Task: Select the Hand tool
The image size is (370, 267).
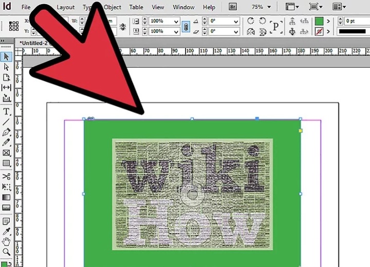Action: (6, 241)
